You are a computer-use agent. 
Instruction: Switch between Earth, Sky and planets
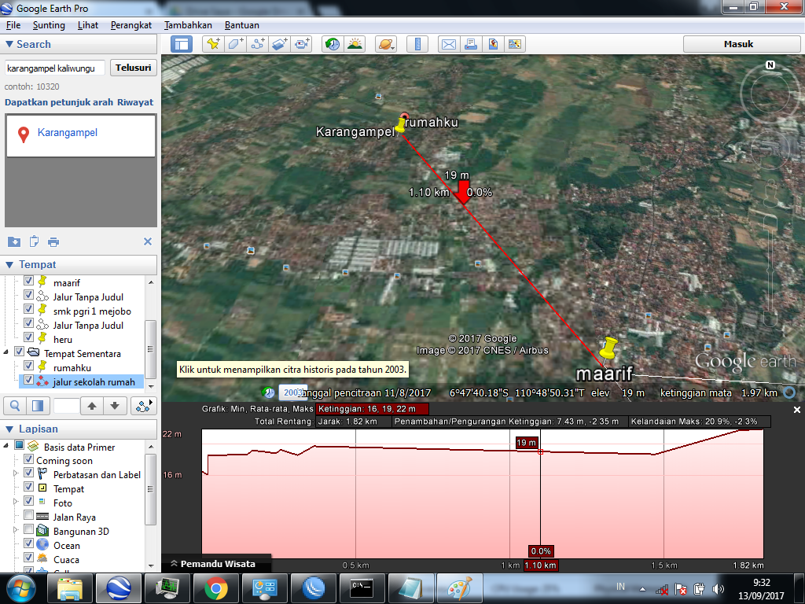point(386,44)
